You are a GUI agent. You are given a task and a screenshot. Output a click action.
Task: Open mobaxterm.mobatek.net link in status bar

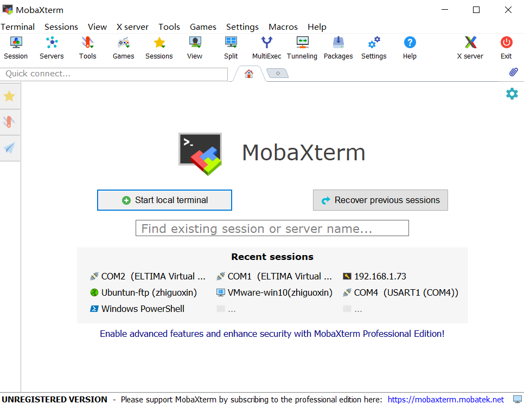tap(445, 399)
